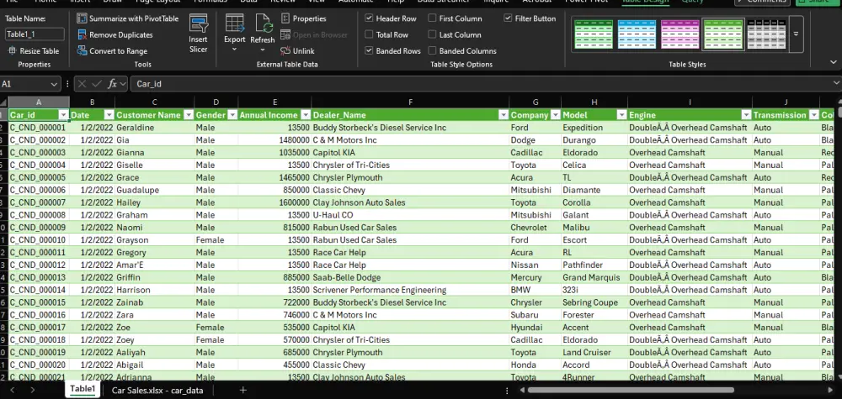The image size is (842, 399).
Task: Click the formula bar cancel X icon
Action: tap(82, 83)
